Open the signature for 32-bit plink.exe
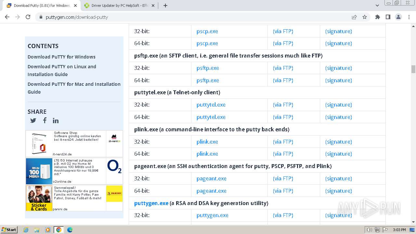 (339, 142)
